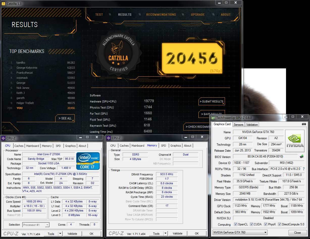Click Validate in CPU-Z CPU window
The height and width of the screenshot is (239, 310).
coord(72,234)
